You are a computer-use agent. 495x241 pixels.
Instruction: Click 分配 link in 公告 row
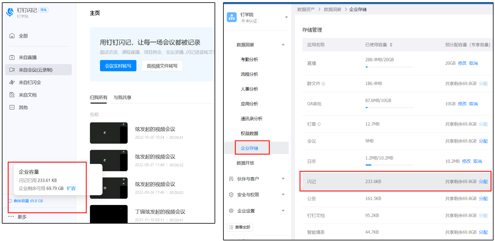pos(483,198)
